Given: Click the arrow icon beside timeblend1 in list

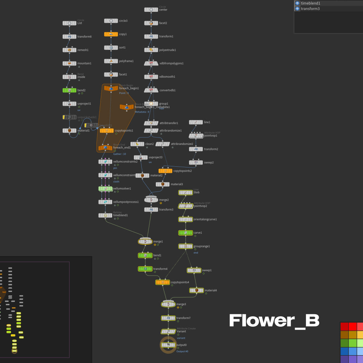Looking at the screenshot, I should pos(297,3).
